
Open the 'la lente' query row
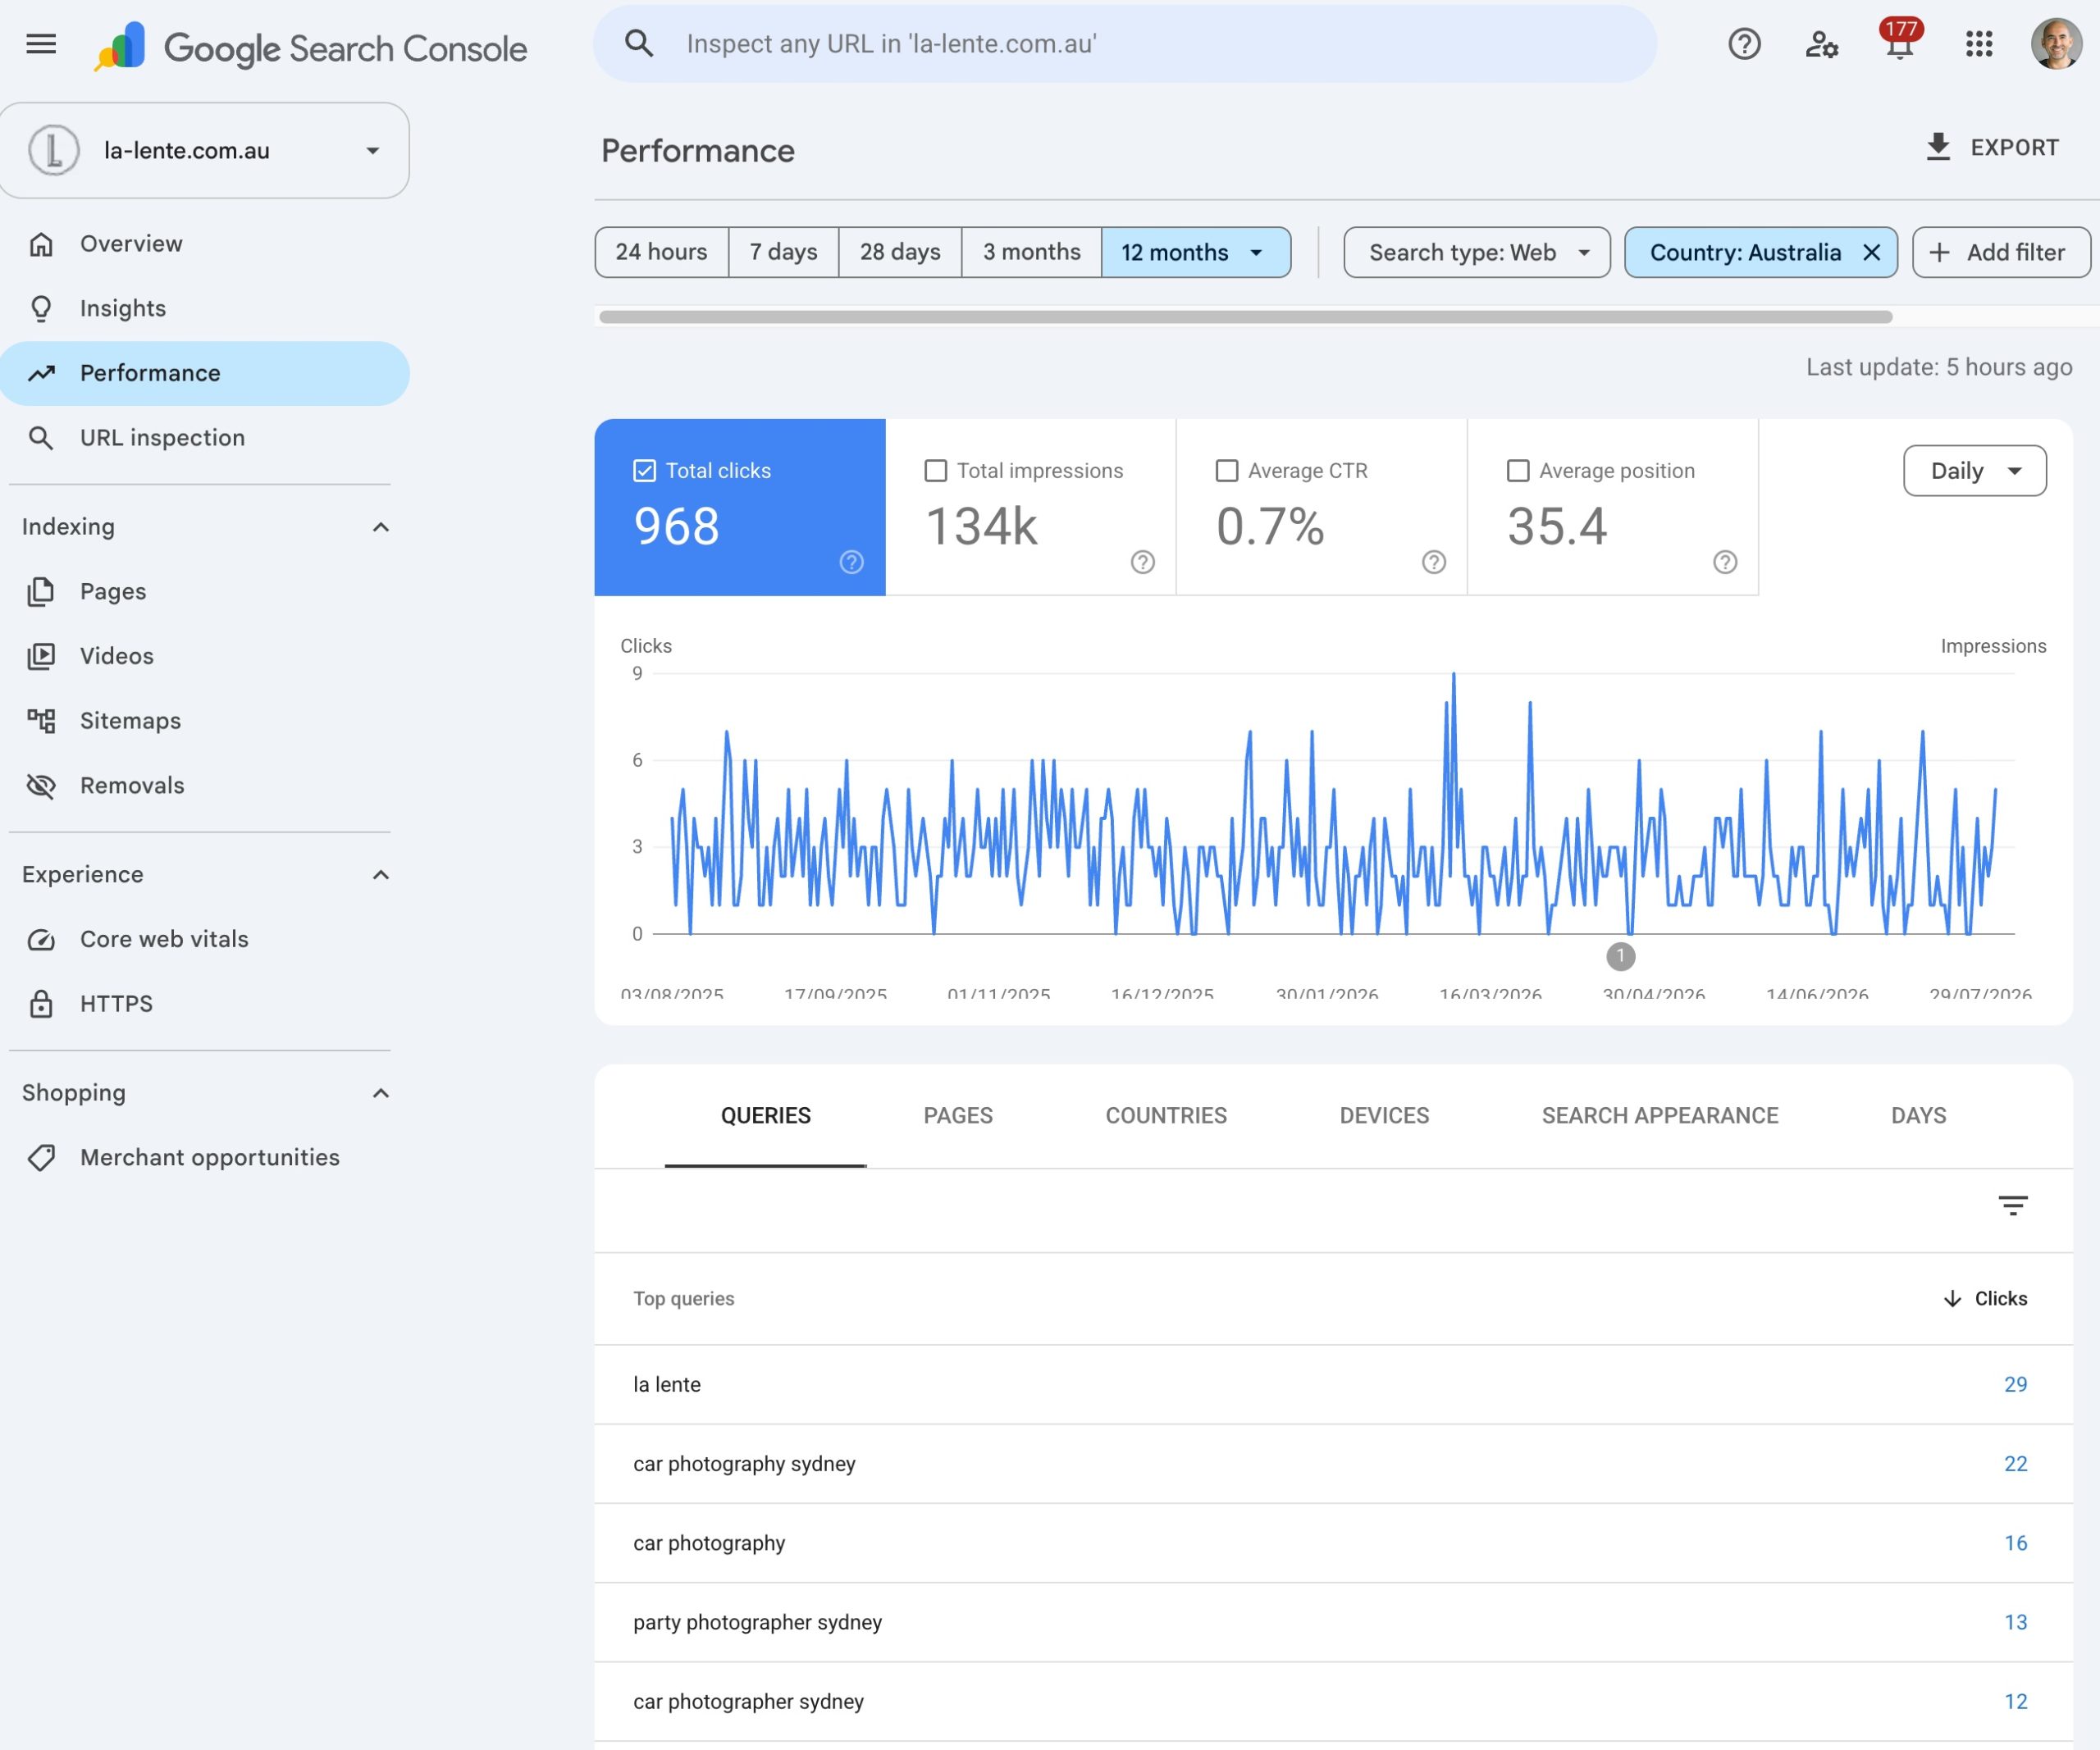coord(1332,1384)
